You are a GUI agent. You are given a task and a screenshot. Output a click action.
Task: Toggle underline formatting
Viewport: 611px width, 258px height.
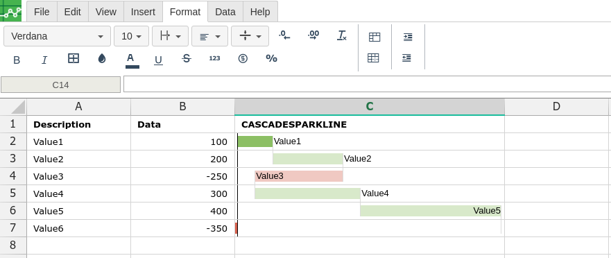[x=158, y=60]
